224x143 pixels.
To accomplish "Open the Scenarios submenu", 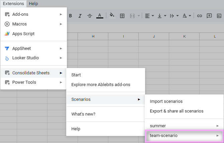I will tap(106, 99).
